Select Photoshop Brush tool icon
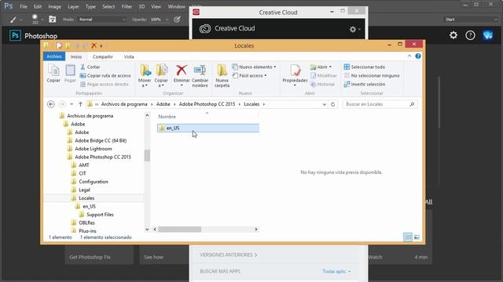 (13, 20)
